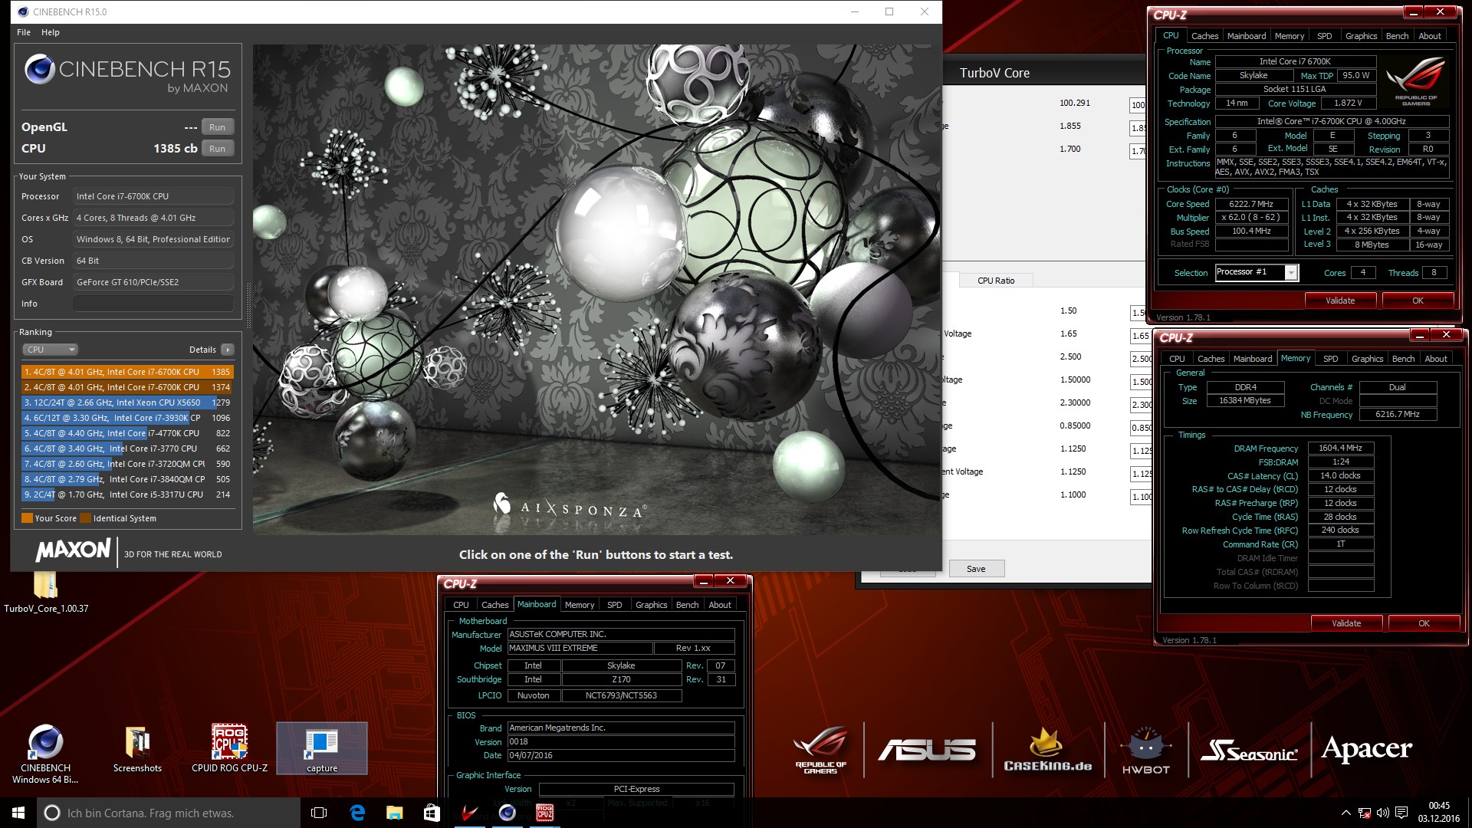This screenshot has height=828, width=1472.
Task: Select ranking entry i7-3770 score 662
Action: (127, 449)
